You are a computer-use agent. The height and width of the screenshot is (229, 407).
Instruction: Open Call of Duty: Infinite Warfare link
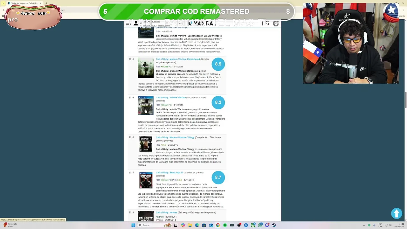(171, 98)
